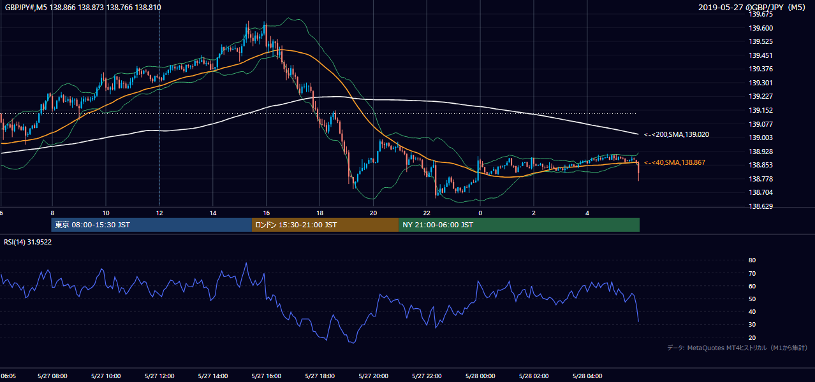Click the 139.152 price axis value
Image resolution: width=815 pixels, height=382 pixels.
coord(760,110)
